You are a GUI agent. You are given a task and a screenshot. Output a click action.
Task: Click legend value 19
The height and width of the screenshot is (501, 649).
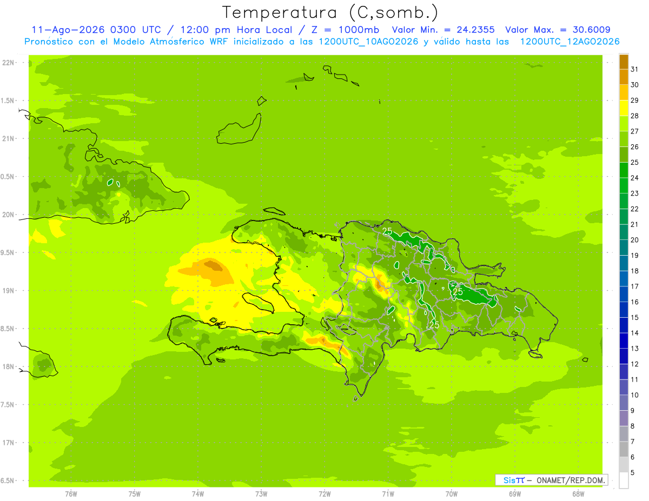pos(635,255)
